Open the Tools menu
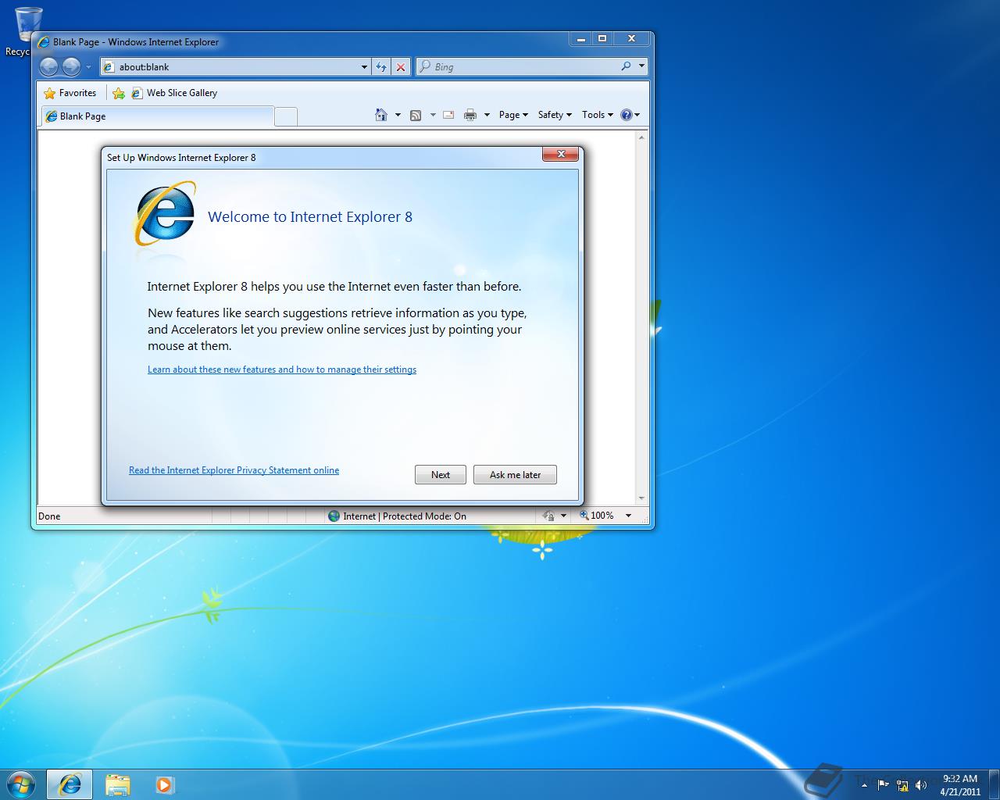The height and width of the screenshot is (800, 1000). click(598, 115)
